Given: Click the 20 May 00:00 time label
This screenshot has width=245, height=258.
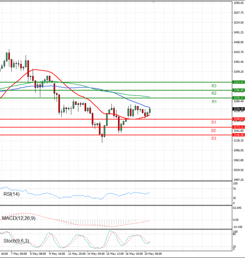Looking at the screenshot, I should [154, 253].
